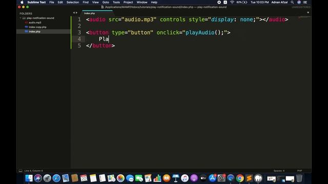Open FaceTime from the Dock
The width and height of the screenshot is (328, 184).
[139, 178]
